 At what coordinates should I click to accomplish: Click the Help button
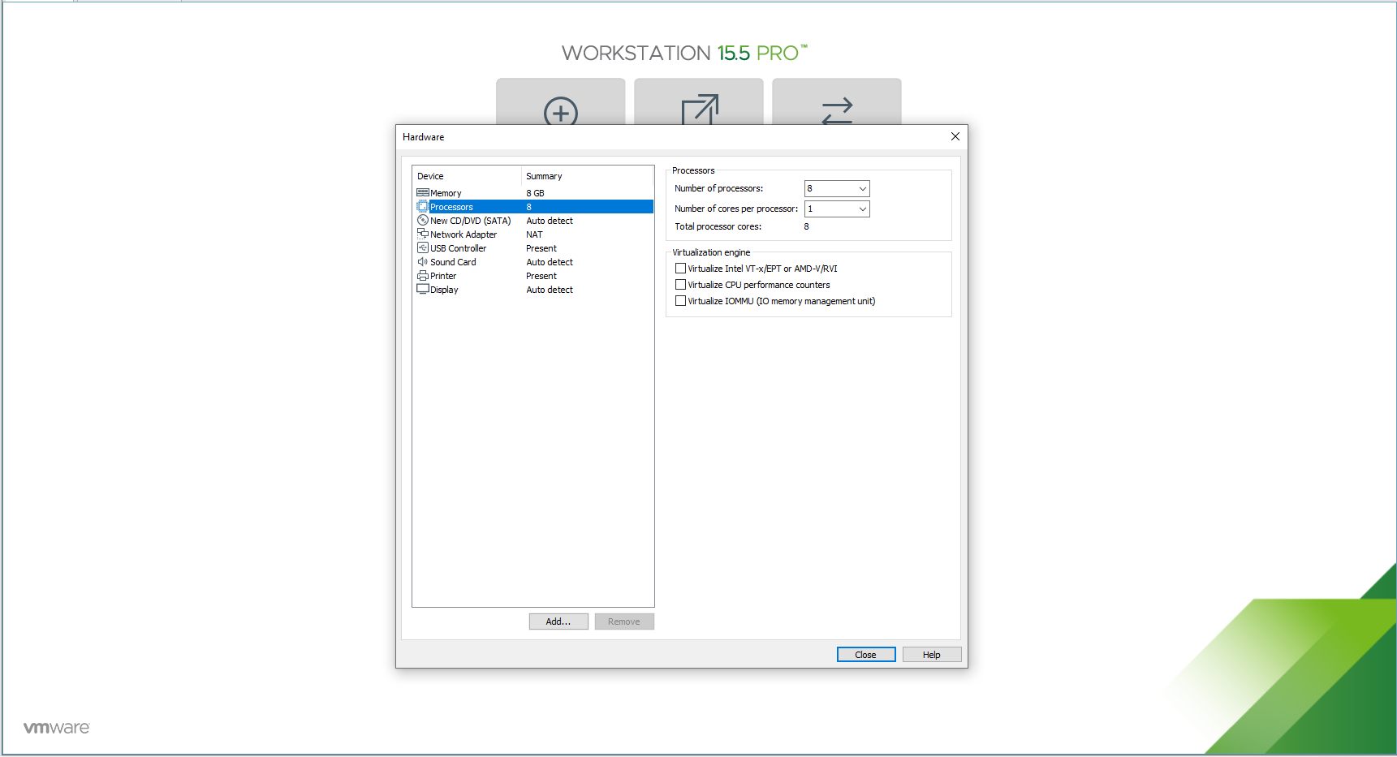(932, 655)
